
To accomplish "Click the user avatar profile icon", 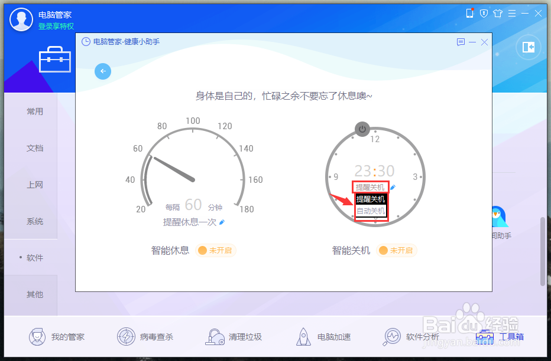I will point(21,19).
